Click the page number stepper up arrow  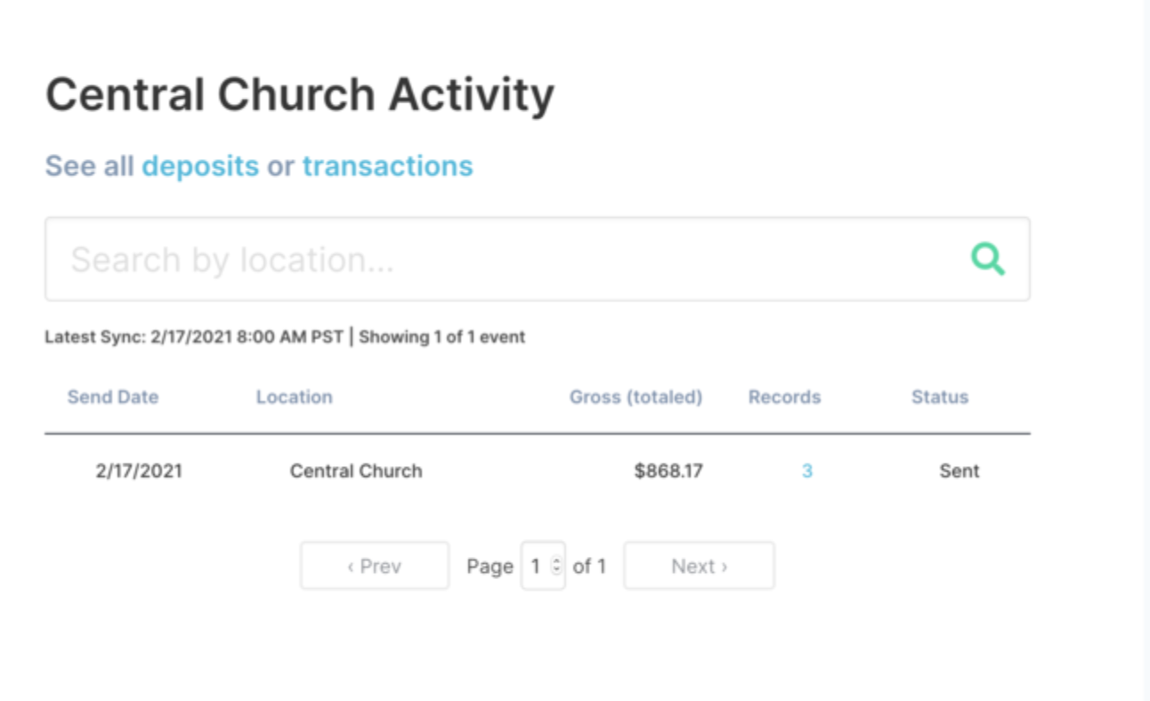(x=555, y=560)
